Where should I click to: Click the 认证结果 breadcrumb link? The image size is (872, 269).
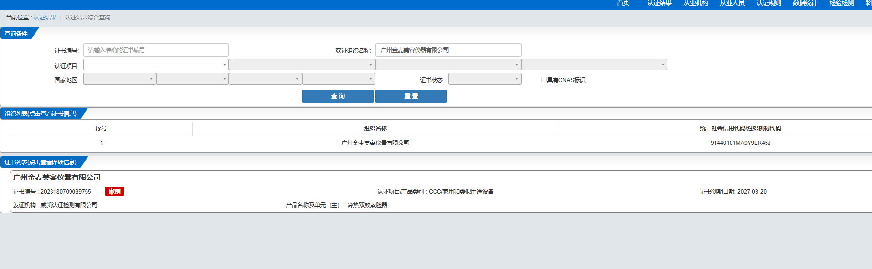[45, 18]
